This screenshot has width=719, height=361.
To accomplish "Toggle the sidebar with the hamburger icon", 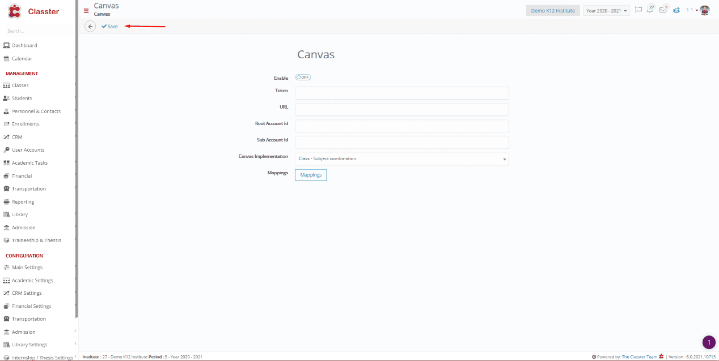I will coord(86,10).
